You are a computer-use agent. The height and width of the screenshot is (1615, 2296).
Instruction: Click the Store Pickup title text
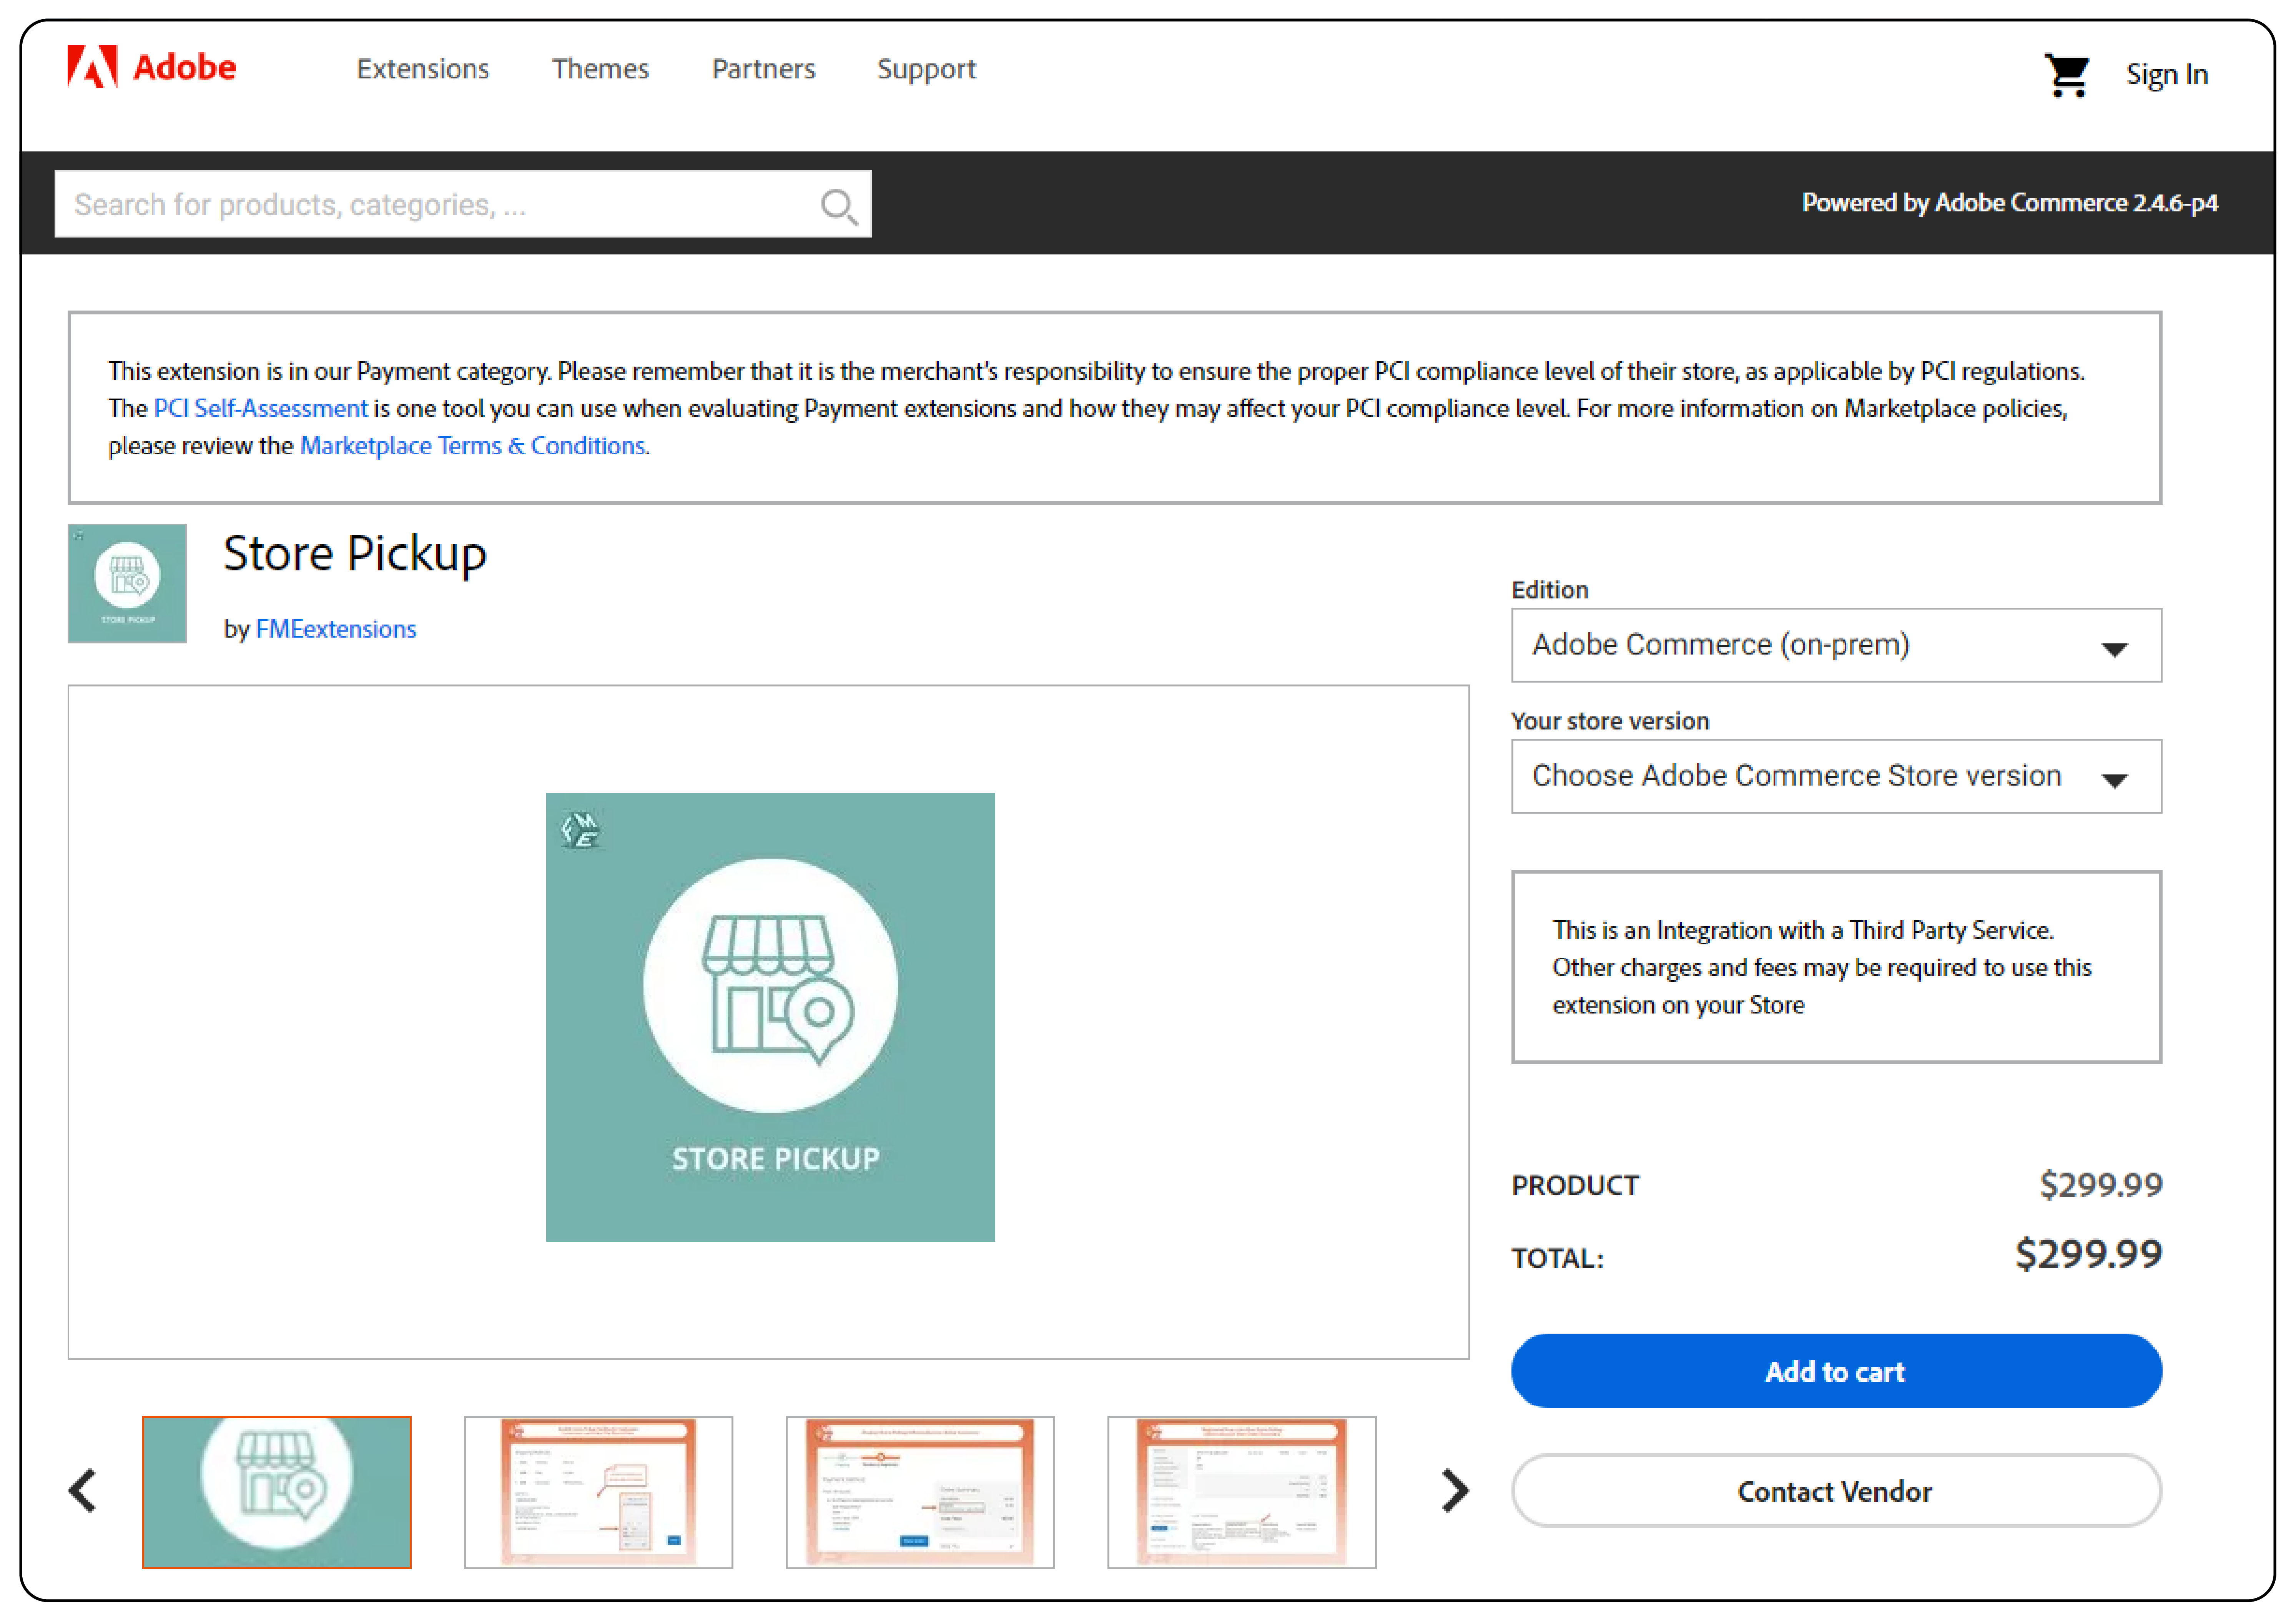pos(355,554)
